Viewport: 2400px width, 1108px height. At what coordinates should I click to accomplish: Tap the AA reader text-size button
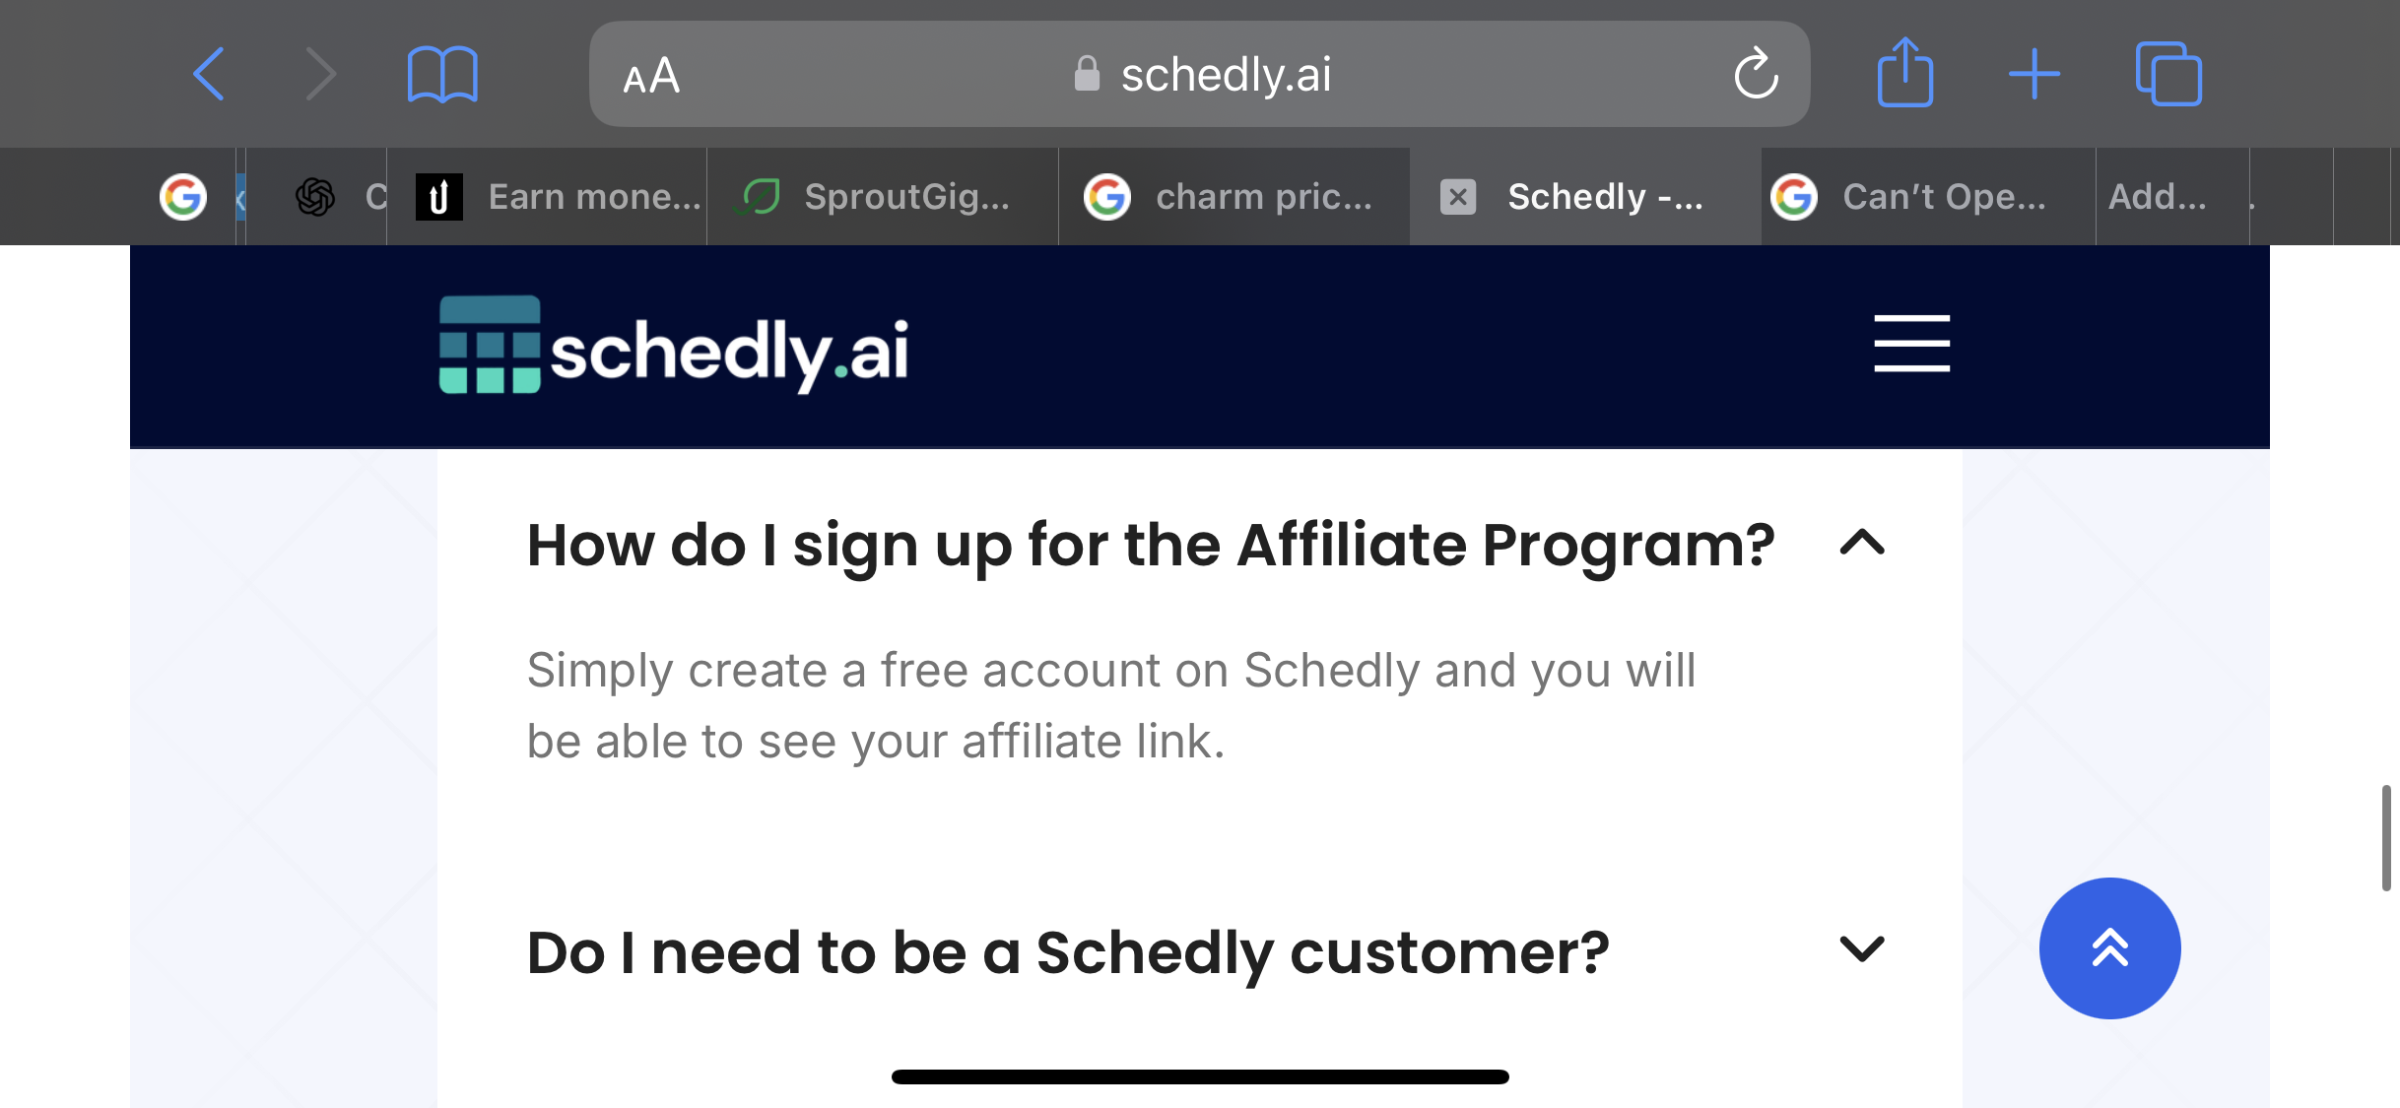point(651,76)
